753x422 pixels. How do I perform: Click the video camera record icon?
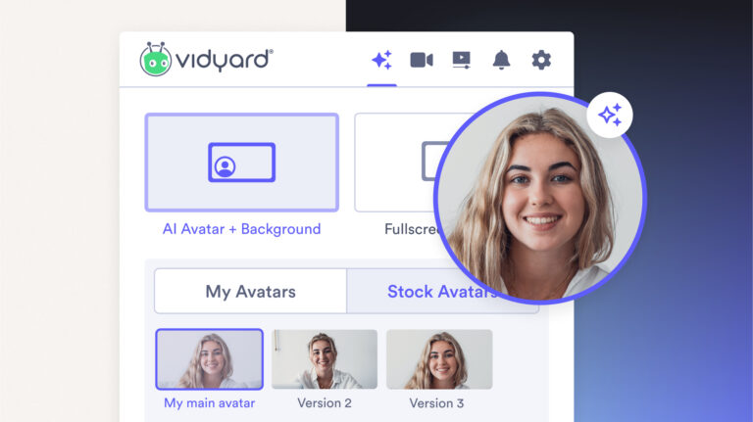[422, 61]
